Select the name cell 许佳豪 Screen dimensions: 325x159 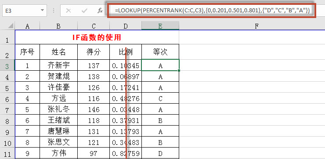point(58,87)
